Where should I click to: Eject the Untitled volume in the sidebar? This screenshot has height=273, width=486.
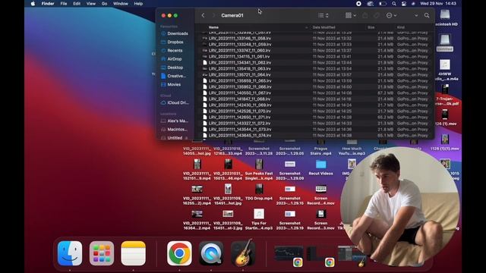(187, 138)
